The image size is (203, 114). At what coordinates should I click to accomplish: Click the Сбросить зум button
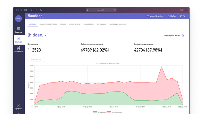36,59
